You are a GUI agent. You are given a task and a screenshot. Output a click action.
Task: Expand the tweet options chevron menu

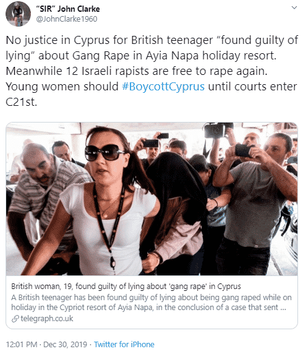click(x=294, y=7)
